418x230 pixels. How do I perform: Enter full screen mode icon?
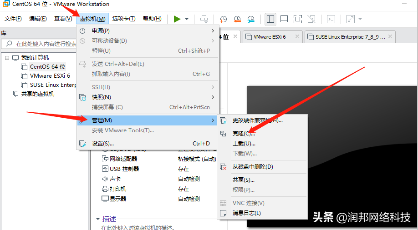point(298,19)
